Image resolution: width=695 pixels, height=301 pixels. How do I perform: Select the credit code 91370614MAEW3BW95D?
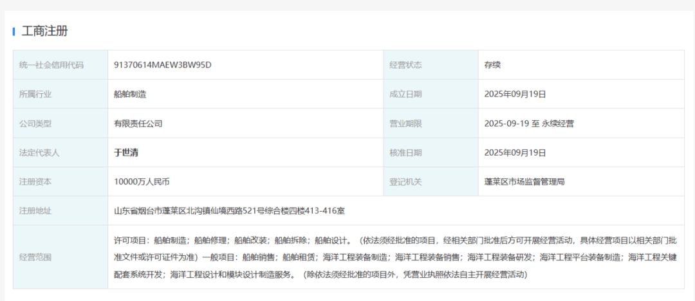162,65
